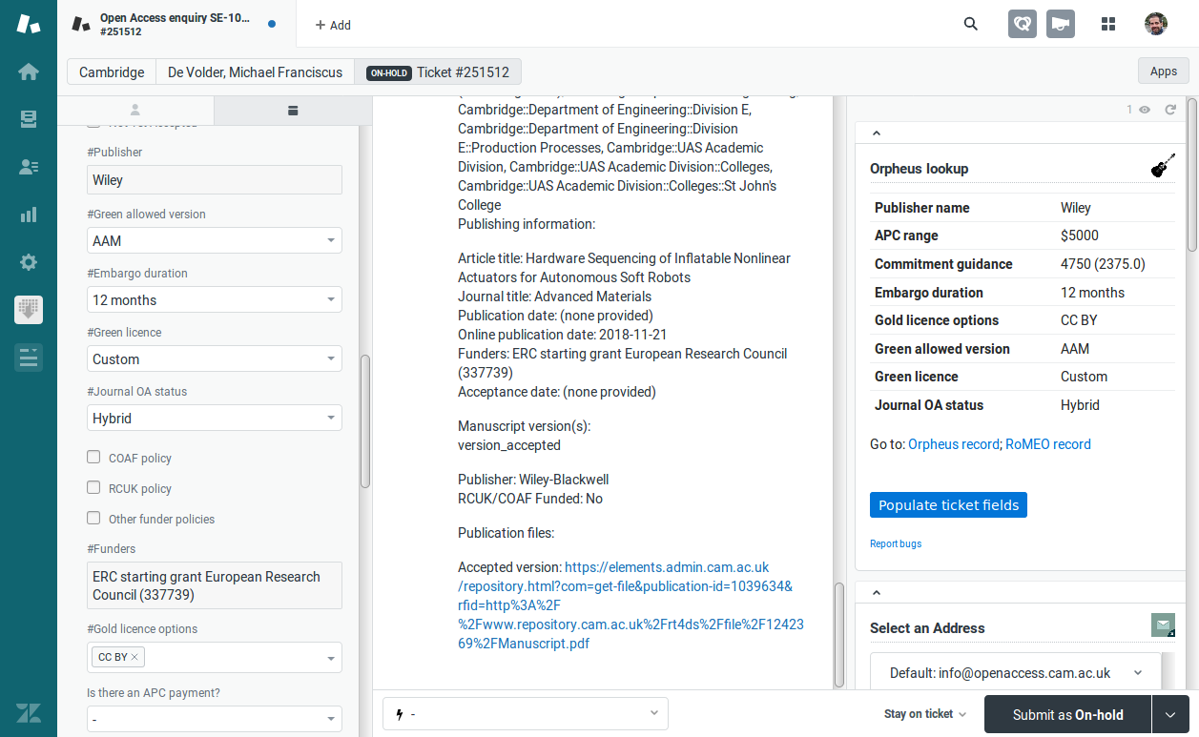
Task: Open Reporting bar chart icon
Action: pos(29,215)
